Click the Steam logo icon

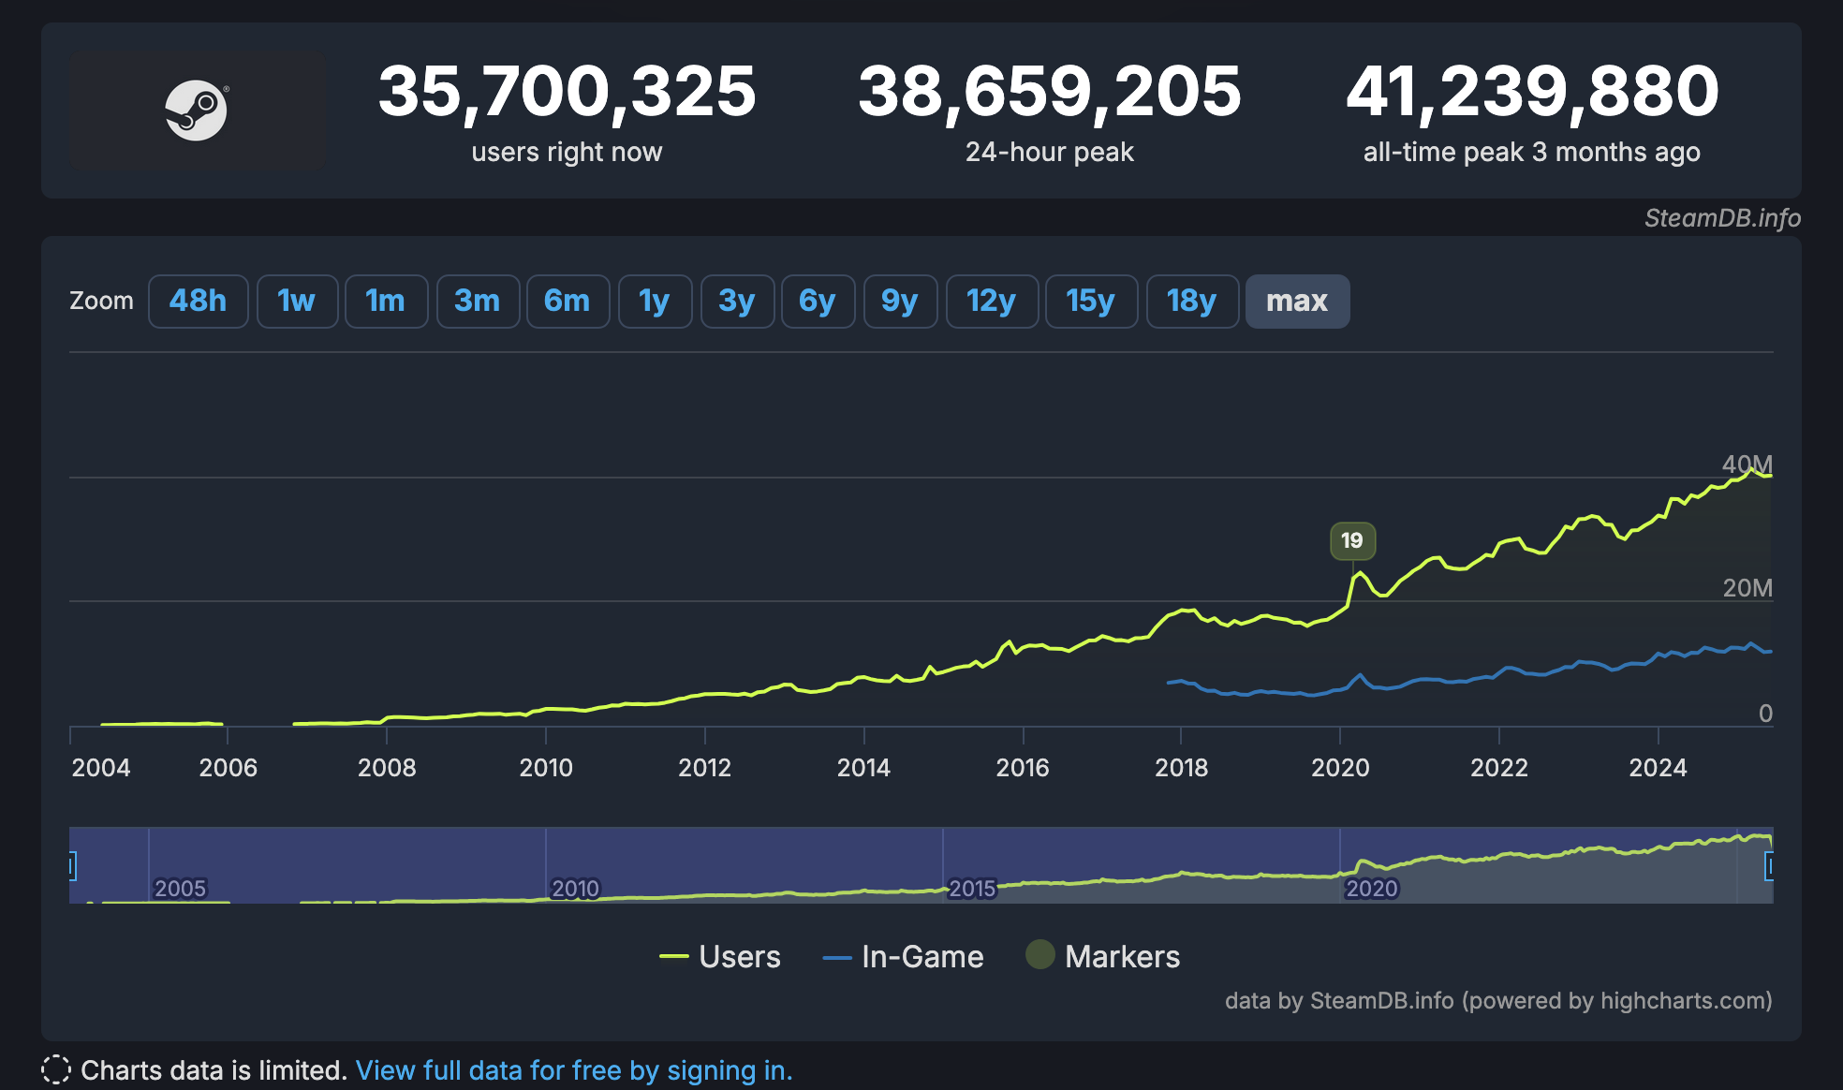pyautogui.click(x=197, y=110)
